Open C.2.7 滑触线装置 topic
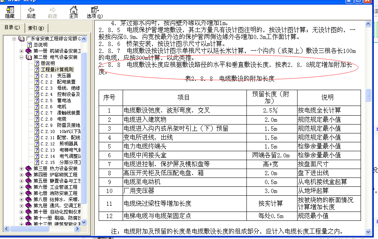 point(60,113)
